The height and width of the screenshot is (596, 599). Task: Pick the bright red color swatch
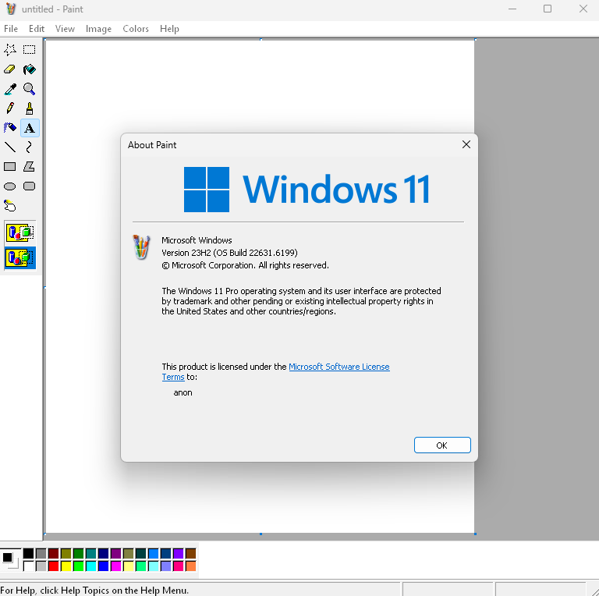click(x=54, y=566)
